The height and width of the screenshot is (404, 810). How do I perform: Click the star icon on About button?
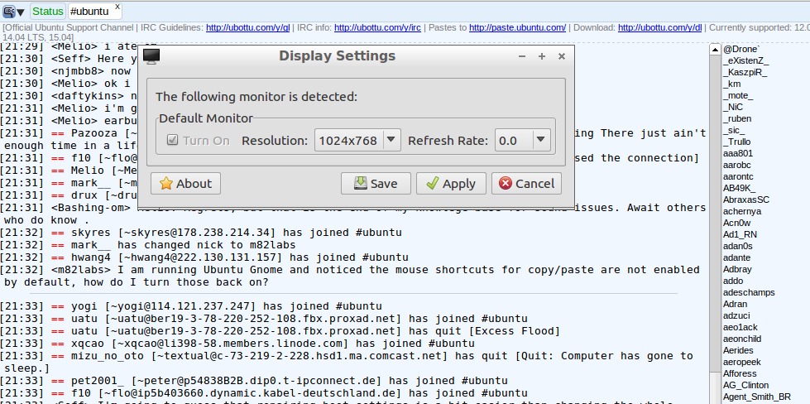coord(165,184)
